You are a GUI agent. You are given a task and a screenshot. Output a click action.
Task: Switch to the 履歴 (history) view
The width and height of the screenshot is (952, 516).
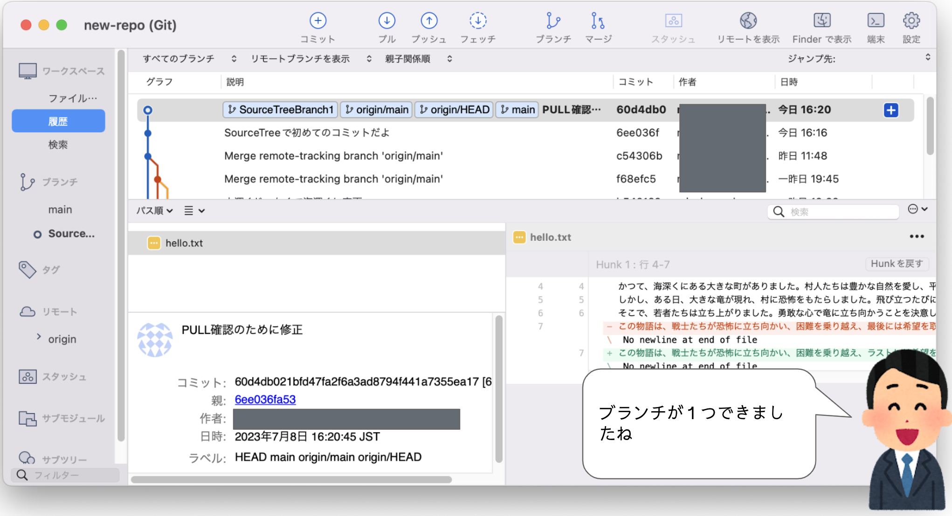58,121
